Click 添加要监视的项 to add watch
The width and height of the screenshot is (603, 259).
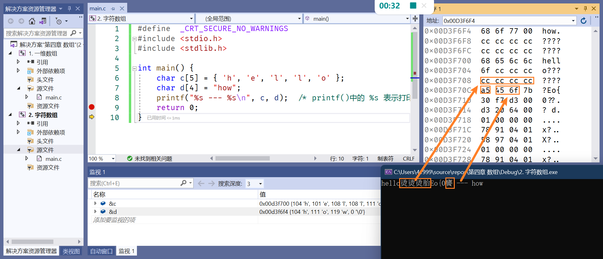(114, 220)
